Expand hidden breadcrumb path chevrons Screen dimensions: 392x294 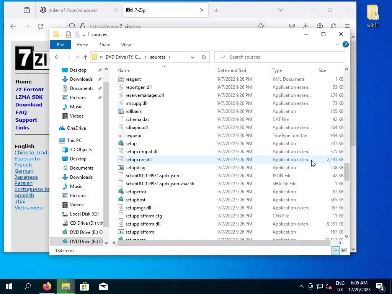click(101, 57)
